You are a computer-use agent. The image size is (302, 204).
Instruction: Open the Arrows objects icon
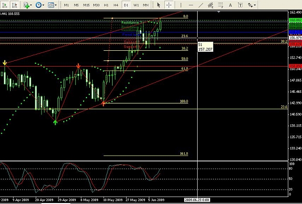[x=250, y=5]
